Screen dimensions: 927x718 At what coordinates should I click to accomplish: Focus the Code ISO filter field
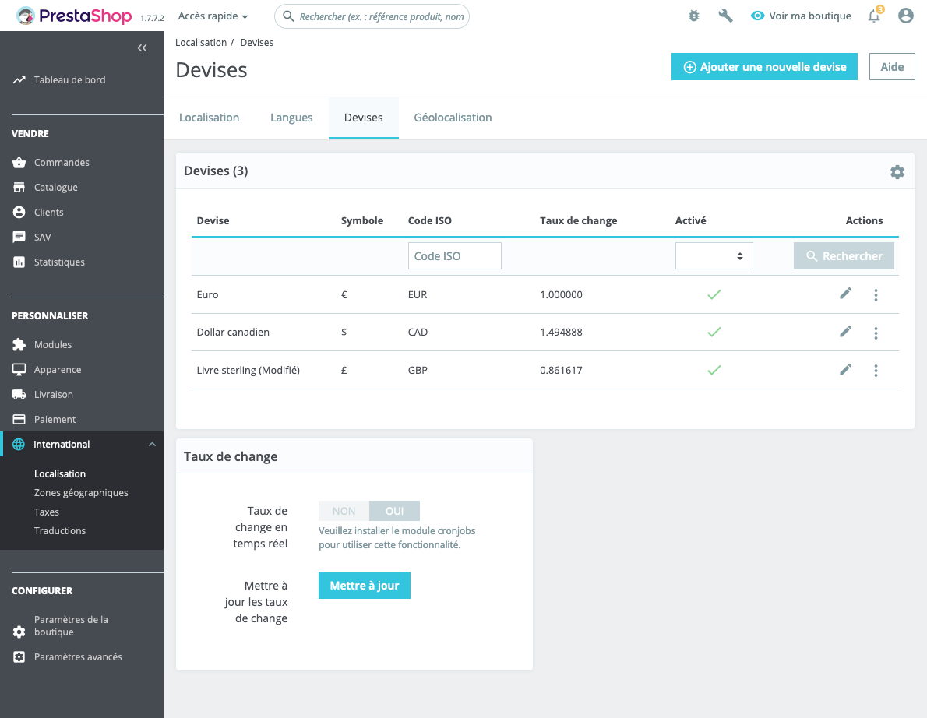[x=454, y=256]
